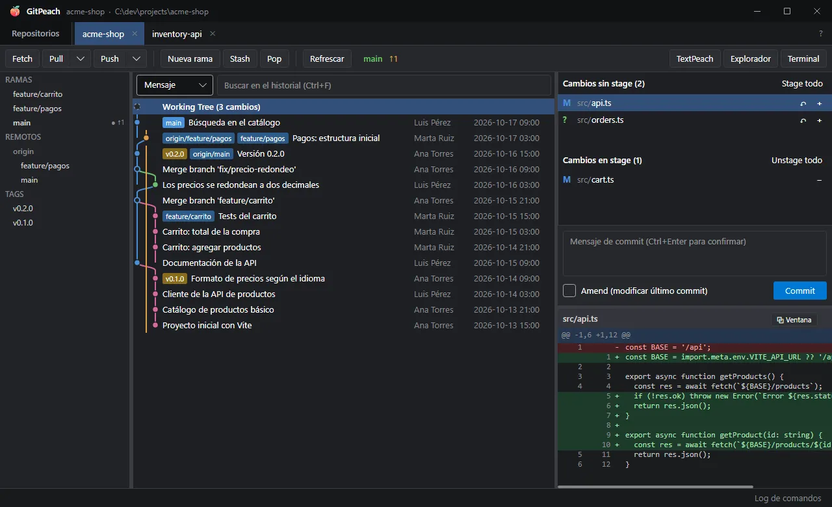Screen dimensions: 832x507
Task: Open the Mensaje search-type dropdown
Action: [175, 85]
